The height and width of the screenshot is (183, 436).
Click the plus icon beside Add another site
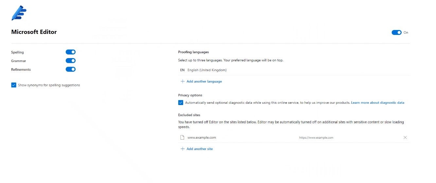pos(183,149)
